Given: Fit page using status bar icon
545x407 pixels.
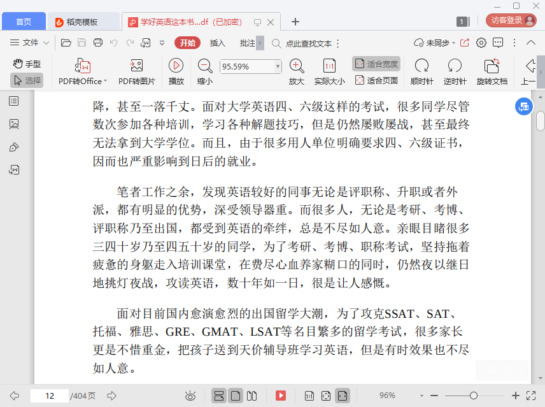Looking at the screenshot, I should (x=326, y=396).
